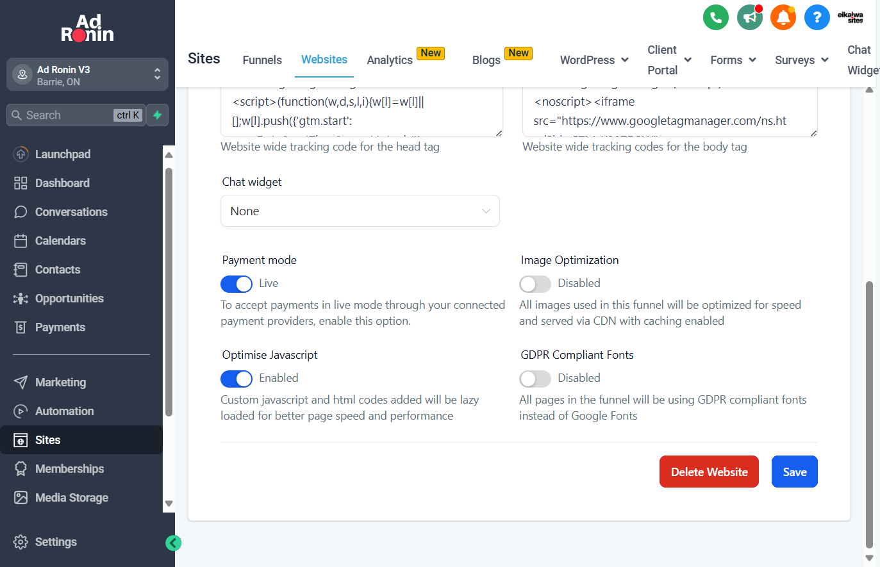Click the sidebar scrollbar down arrow
This screenshot has height=567, width=880.
(169, 504)
